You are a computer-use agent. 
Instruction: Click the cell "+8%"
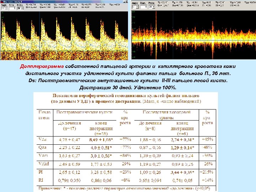(x=126, y=180)
